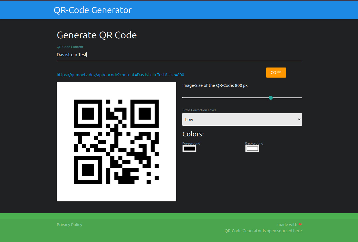The image size is (358, 242).
Task: Click the 'Image-Size of the QR-Code' label
Action: point(215,86)
